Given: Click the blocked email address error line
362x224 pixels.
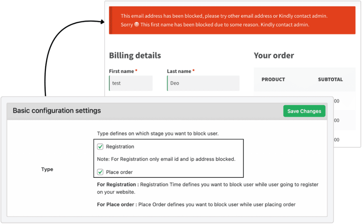Looking at the screenshot, I should pyautogui.click(x=224, y=16).
